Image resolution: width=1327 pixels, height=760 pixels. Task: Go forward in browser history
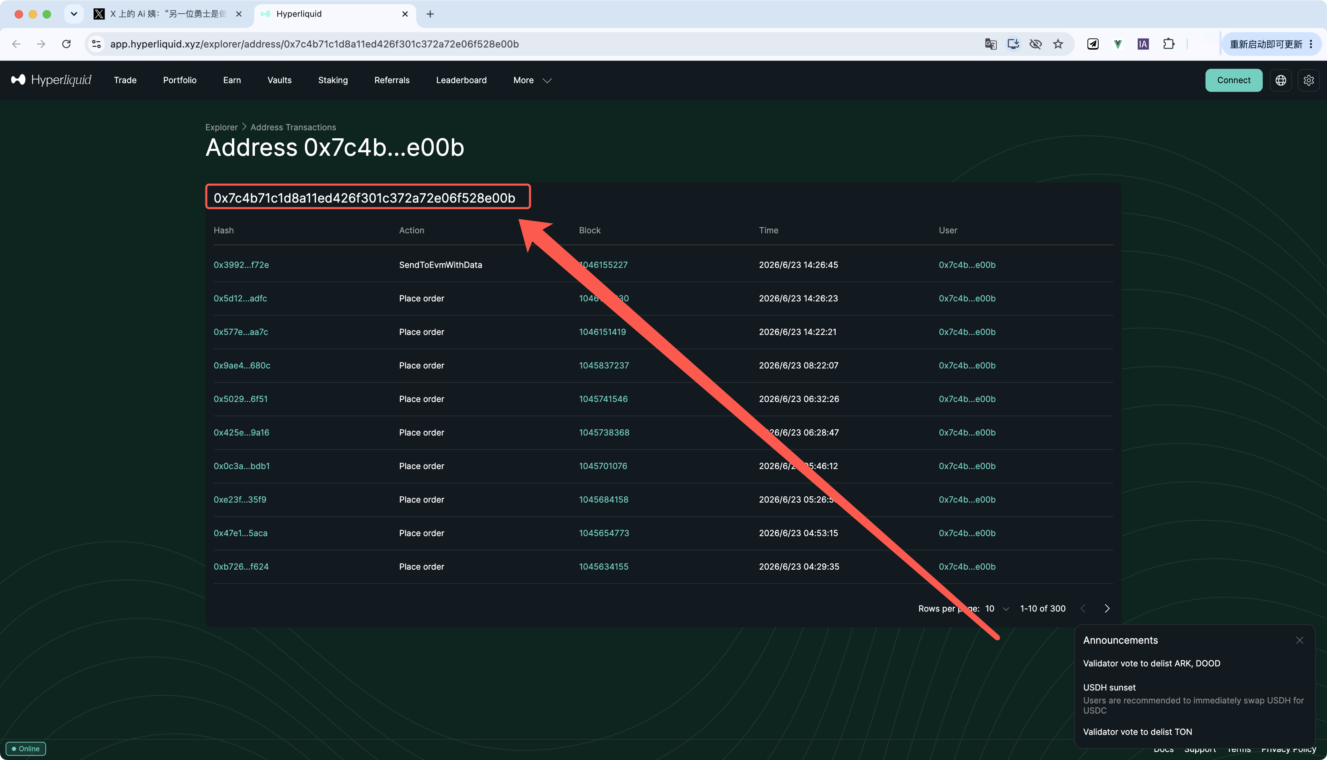41,44
